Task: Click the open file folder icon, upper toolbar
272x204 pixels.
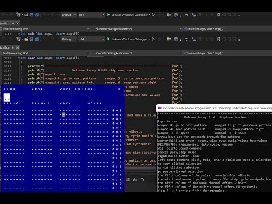Action: coord(27,15)
